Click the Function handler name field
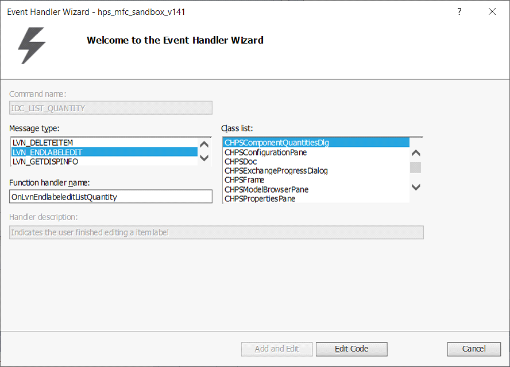This screenshot has height=367, width=510. coord(111,197)
